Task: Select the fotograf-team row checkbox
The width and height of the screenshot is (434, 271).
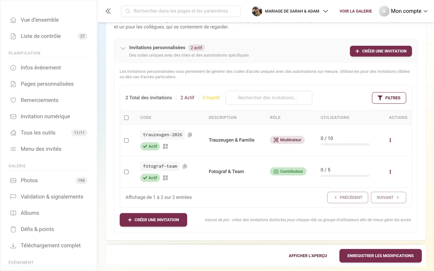Action: point(126,172)
